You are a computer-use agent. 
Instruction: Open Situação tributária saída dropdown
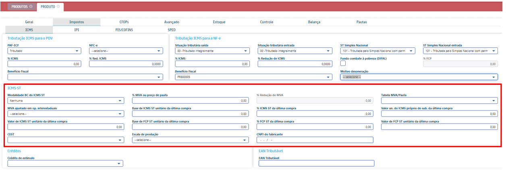pyautogui.click(x=212, y=51)
